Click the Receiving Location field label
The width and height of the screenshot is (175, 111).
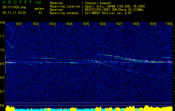(x=65, y=6)
